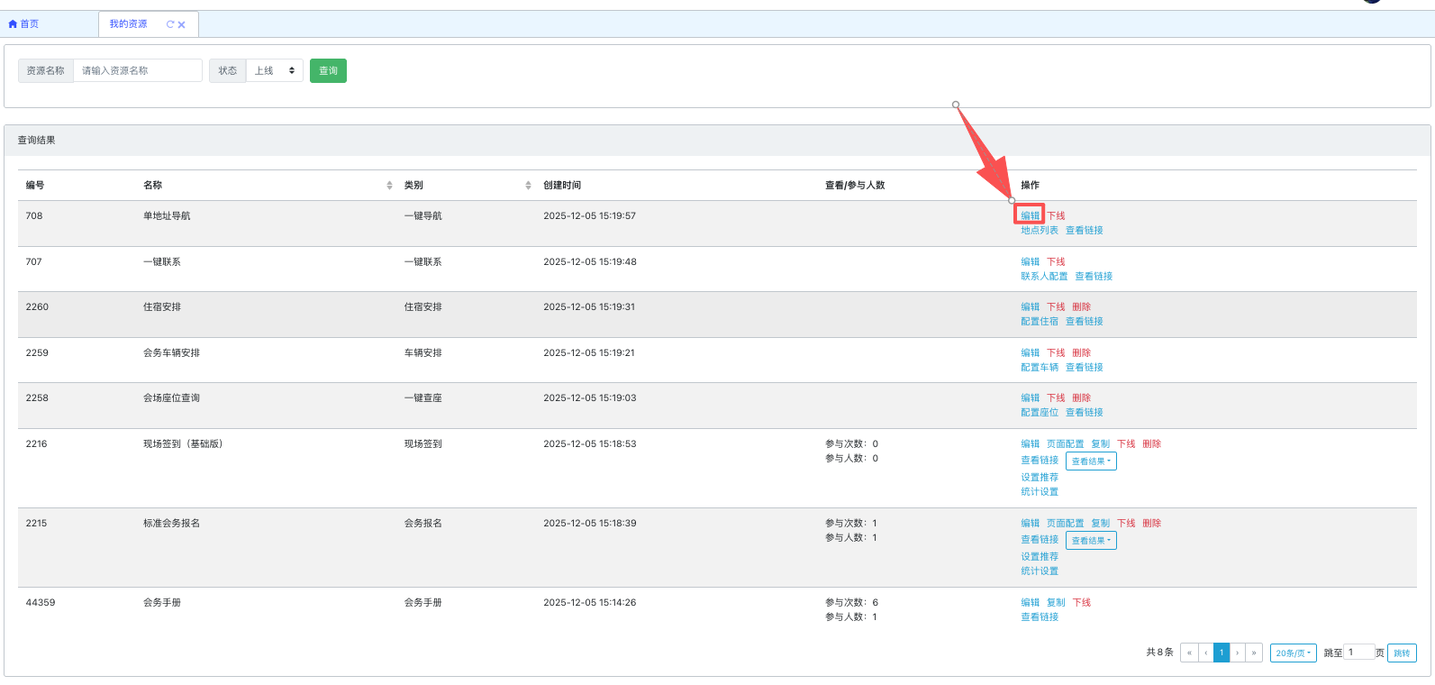Jump to the first page («)
This screenshot has width=1435, height=685.
point(1189,653)
